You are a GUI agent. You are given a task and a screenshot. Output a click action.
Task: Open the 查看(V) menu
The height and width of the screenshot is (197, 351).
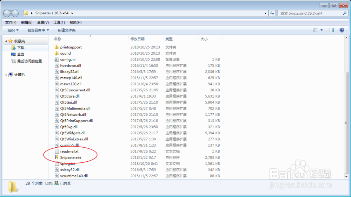tap(43, 22)
